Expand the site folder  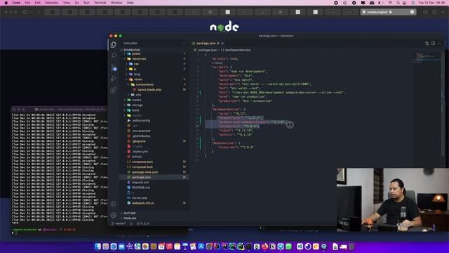138,95
